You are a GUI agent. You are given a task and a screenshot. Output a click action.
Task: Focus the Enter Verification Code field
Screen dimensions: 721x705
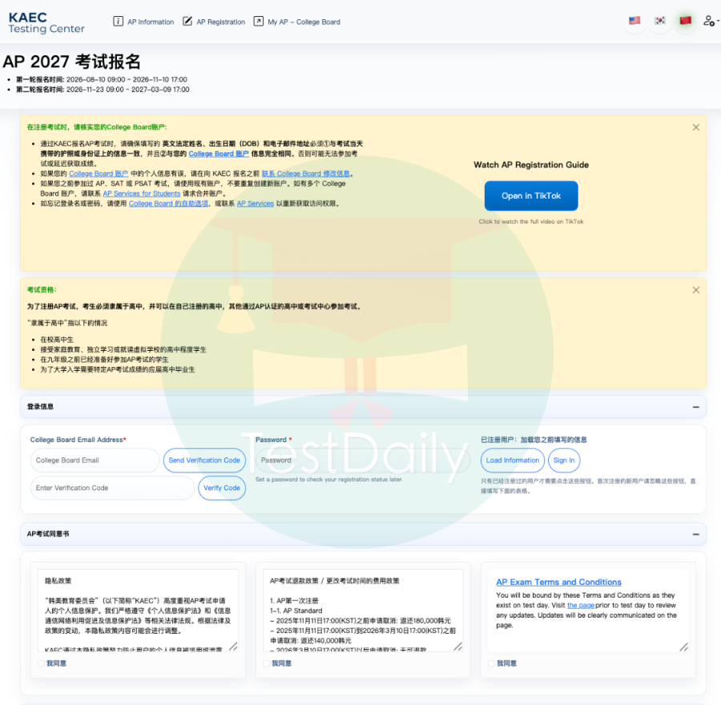[x=112, y=488]
